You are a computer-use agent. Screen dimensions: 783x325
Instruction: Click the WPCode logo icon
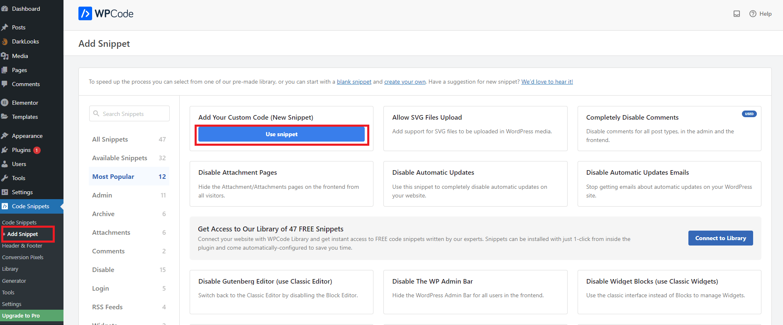[x=85, y=14]
